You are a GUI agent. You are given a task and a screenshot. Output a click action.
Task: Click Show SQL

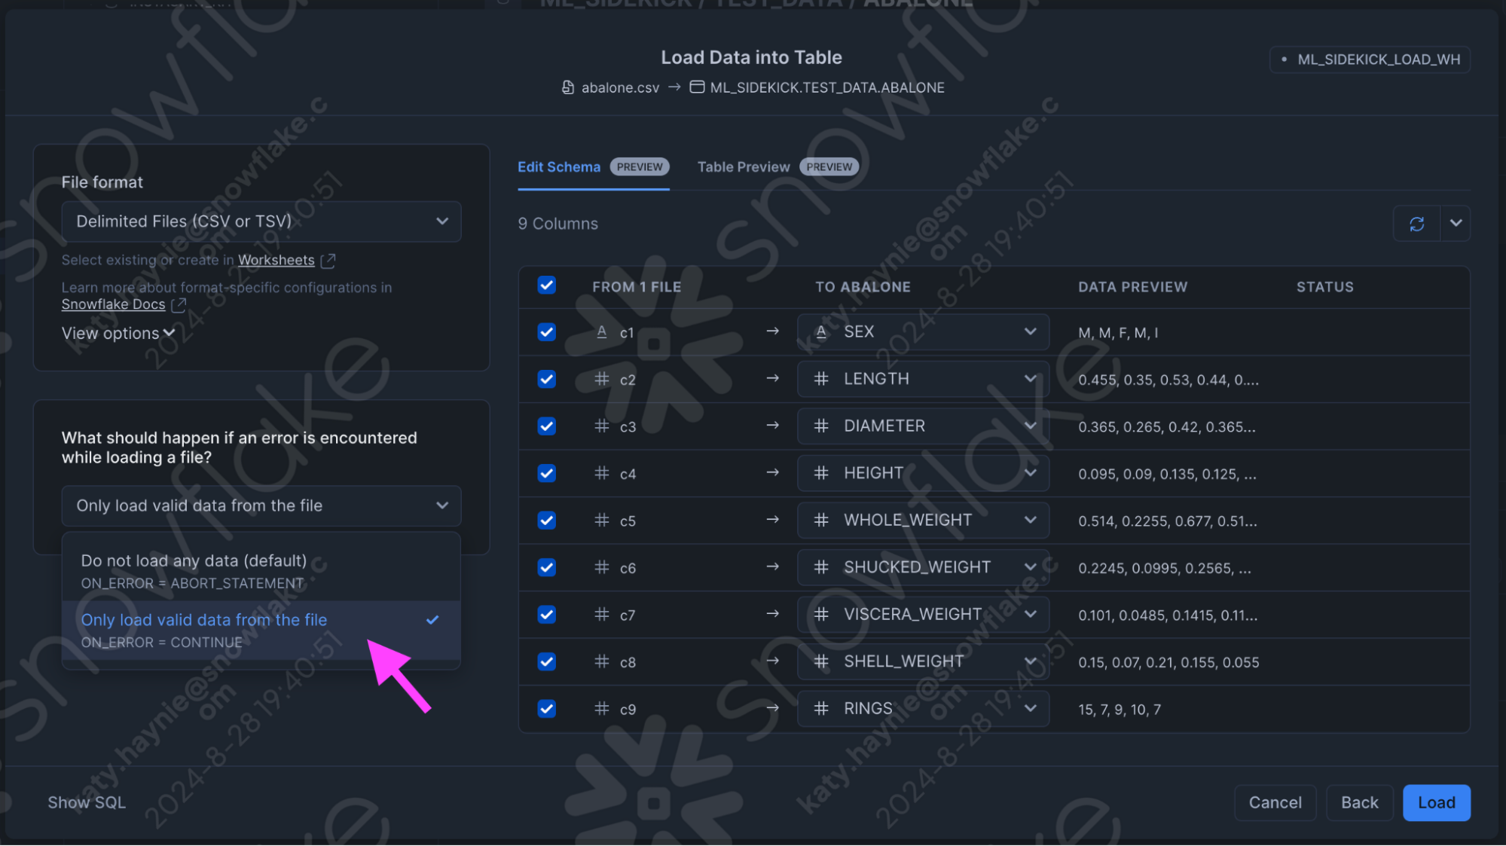tap(87, 803)
